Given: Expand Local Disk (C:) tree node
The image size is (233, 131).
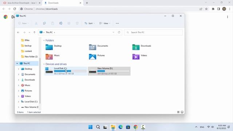Looking at the screenshot, I should (19, 102).
